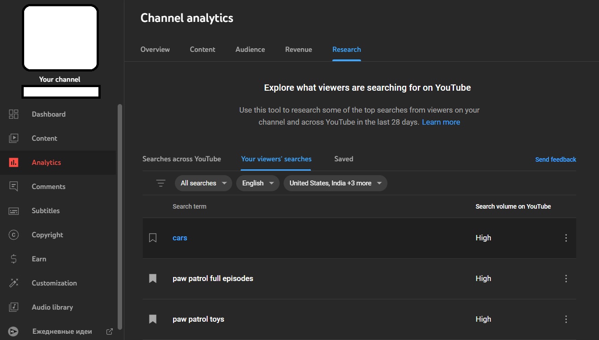Image resolution: width=599 pixels, height=340 pixels.
Task: Switch to the Revenue tab
Action: pyautogui.click(x=298, y=50)
